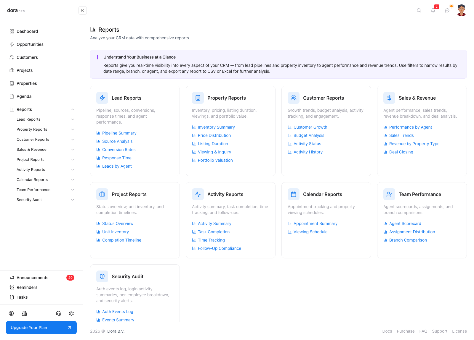Expand Sales & Revenue submenu in sidebar
Image resolution: width=474 pixels, height=340 pixels.
coord(73,150)
